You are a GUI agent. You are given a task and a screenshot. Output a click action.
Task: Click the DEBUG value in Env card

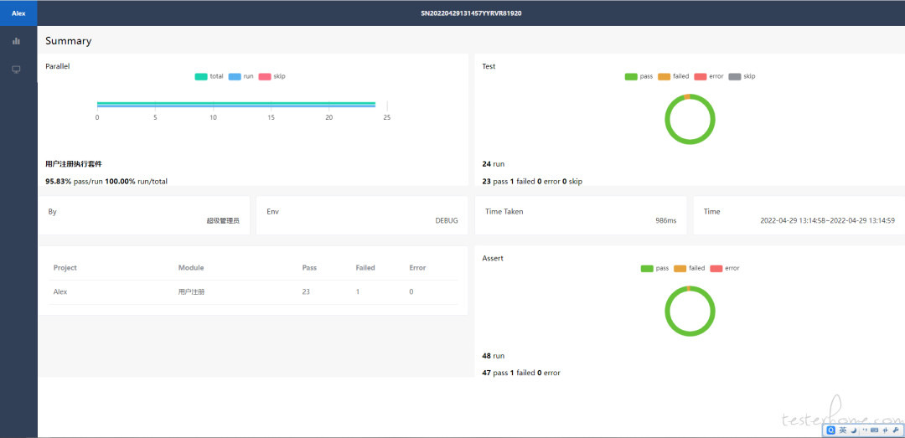(x=447, y=220)
